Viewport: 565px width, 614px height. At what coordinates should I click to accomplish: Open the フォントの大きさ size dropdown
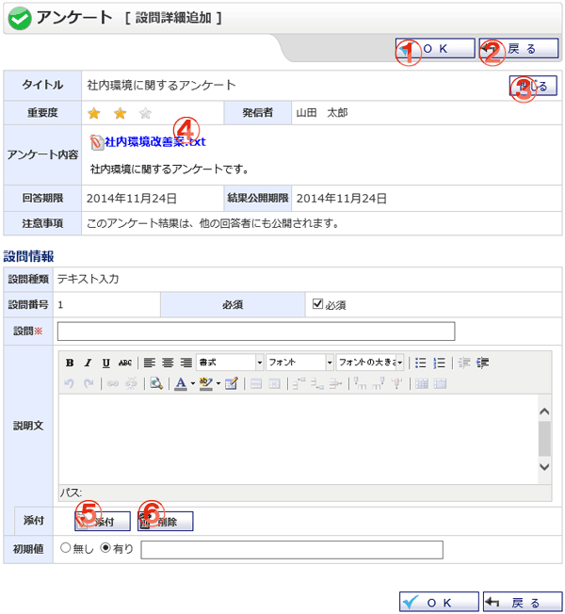coord(370,363)
